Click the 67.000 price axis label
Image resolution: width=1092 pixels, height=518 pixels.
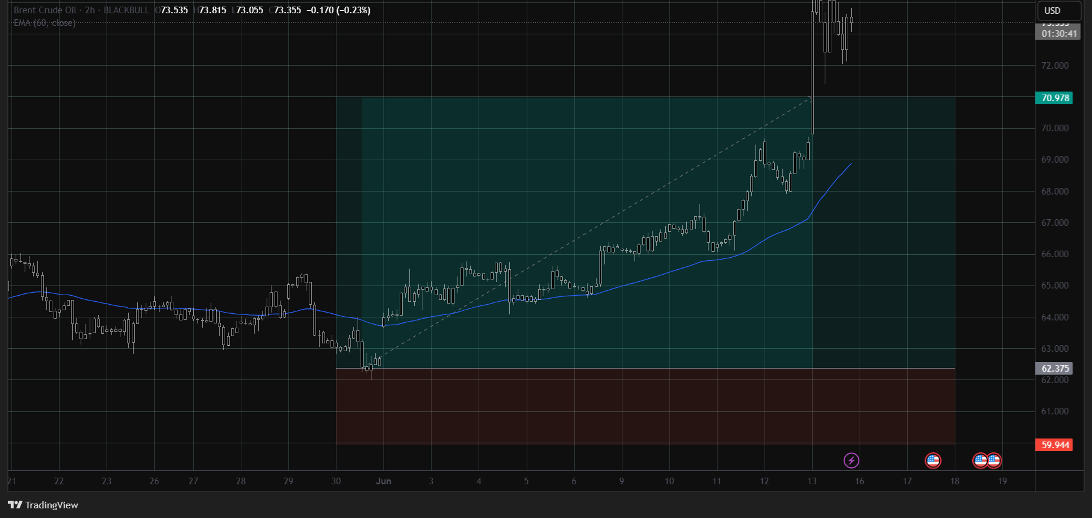click(x=1055, y=223)
